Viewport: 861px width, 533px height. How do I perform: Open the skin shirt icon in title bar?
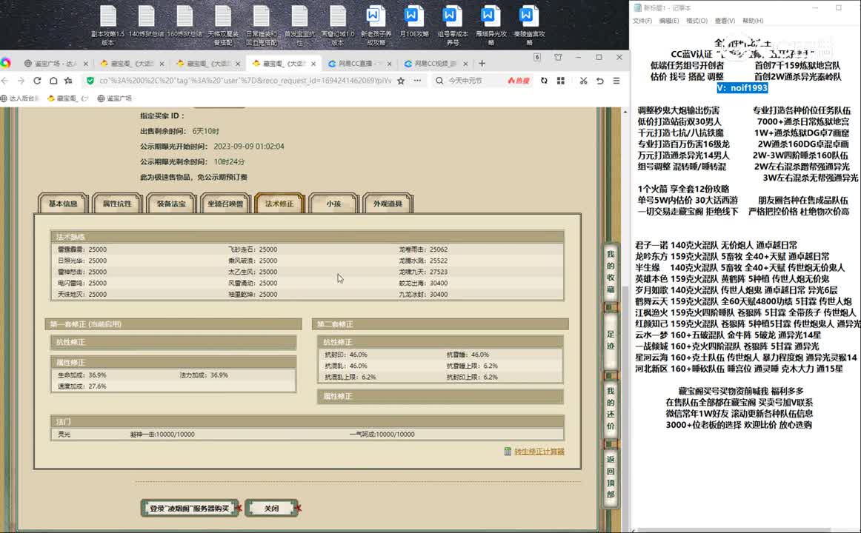click(x=558, y=57)
